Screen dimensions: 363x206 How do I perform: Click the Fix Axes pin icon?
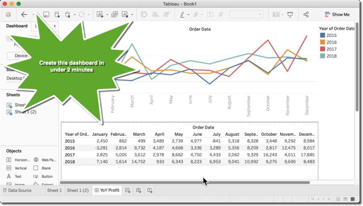pos(221,14)
